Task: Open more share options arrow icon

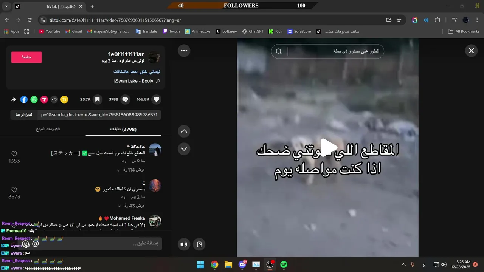Action: click(x=14, y=99)
